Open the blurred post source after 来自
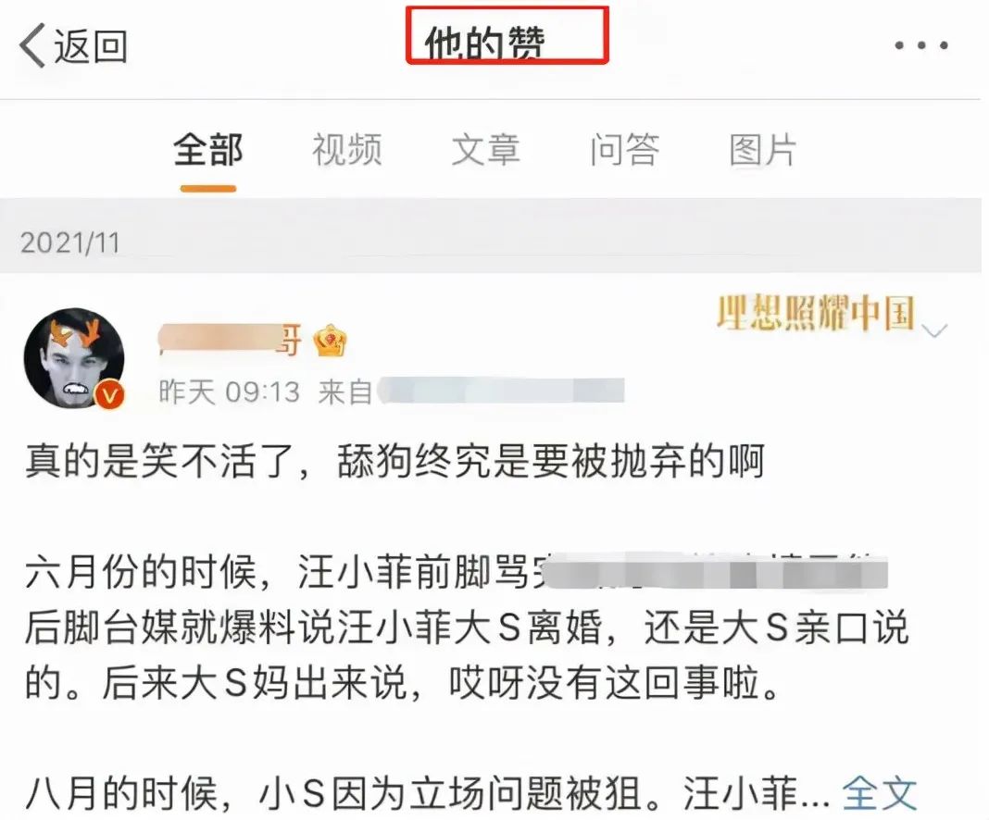The height and width of the screenshot is (820, 989). (500, 391)
